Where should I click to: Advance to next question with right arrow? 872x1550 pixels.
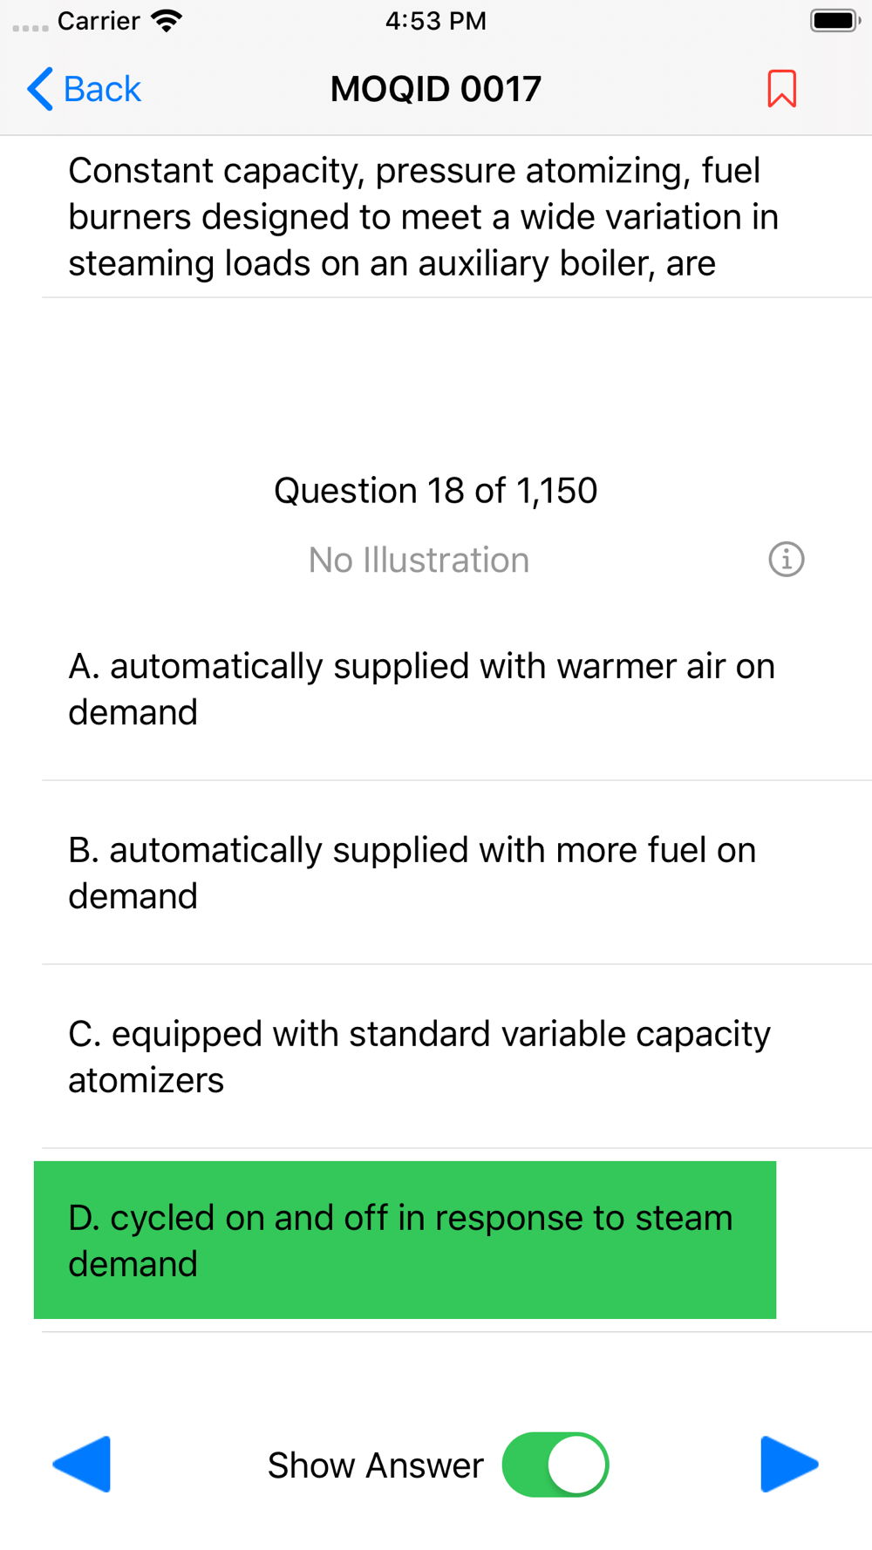click(788, 1465)
